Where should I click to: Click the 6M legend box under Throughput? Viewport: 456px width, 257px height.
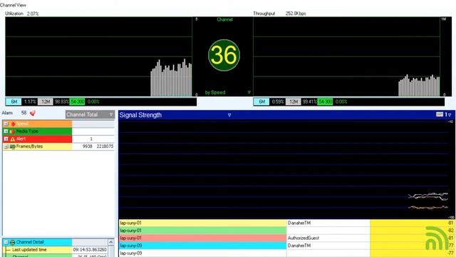(x=261, y=101)
